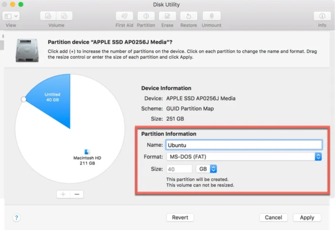Click the Restore toolbar icon

pyautogui.click(x=188, y=16)
